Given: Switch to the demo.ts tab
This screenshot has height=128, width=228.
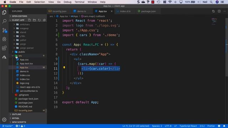Looking at the screenshot, I should coord(82,11).
